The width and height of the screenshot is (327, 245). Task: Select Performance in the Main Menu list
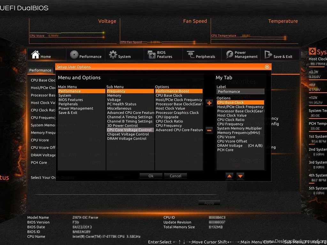tap(81, 91)
